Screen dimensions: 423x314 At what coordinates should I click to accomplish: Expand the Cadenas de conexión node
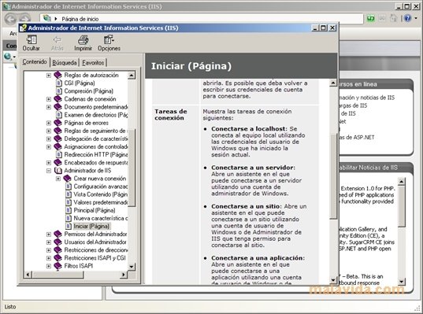(x=49, y=99)
